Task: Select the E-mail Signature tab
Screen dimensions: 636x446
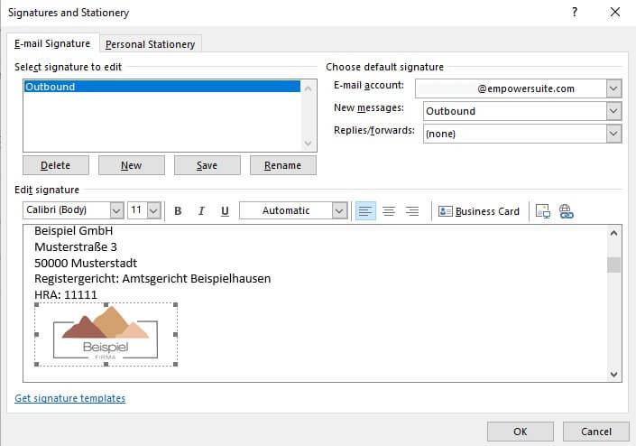Action: [x=51, y=43]
